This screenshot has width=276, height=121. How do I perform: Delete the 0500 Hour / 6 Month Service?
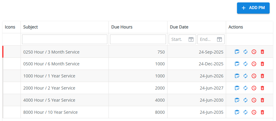[x=262, y=64]
